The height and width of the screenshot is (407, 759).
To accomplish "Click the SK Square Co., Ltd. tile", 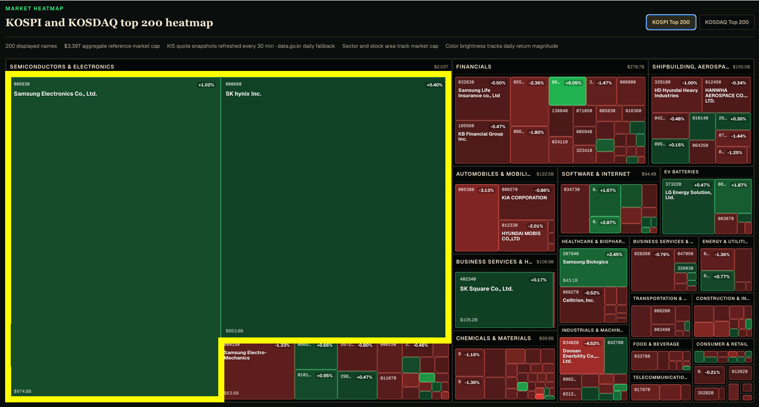I will click(504, 300).
